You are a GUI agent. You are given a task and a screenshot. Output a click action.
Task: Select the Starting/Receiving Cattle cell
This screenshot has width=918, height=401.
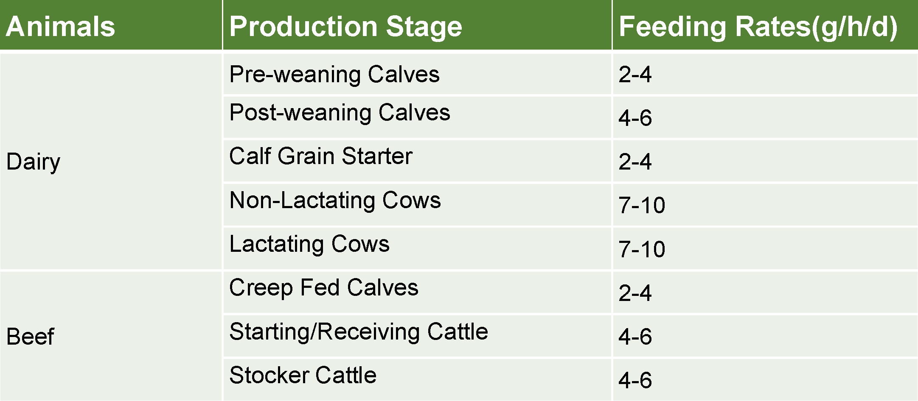pyautogui.click(x=417, y=336)
